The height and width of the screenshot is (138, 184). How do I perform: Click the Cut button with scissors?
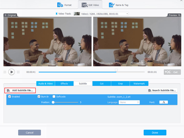(x=172, y=72)
